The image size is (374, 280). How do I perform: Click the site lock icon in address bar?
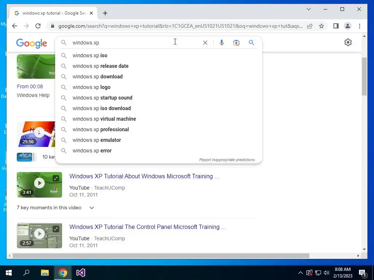[x=53, y=26]
